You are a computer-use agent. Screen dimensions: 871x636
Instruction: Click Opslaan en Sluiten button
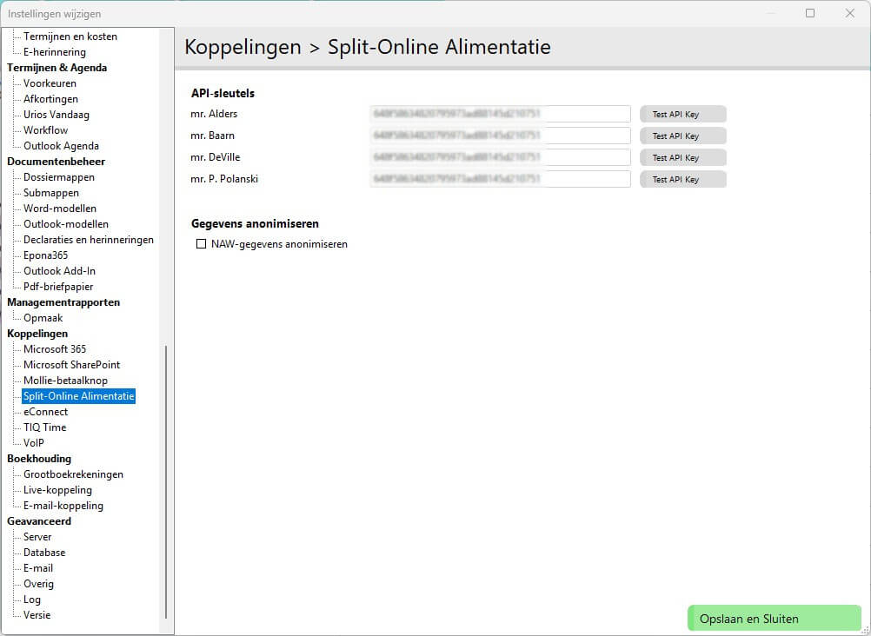[x=775, y=619]
